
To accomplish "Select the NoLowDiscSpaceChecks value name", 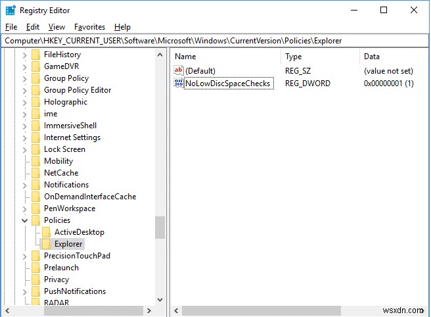I will tap(228, 84).
